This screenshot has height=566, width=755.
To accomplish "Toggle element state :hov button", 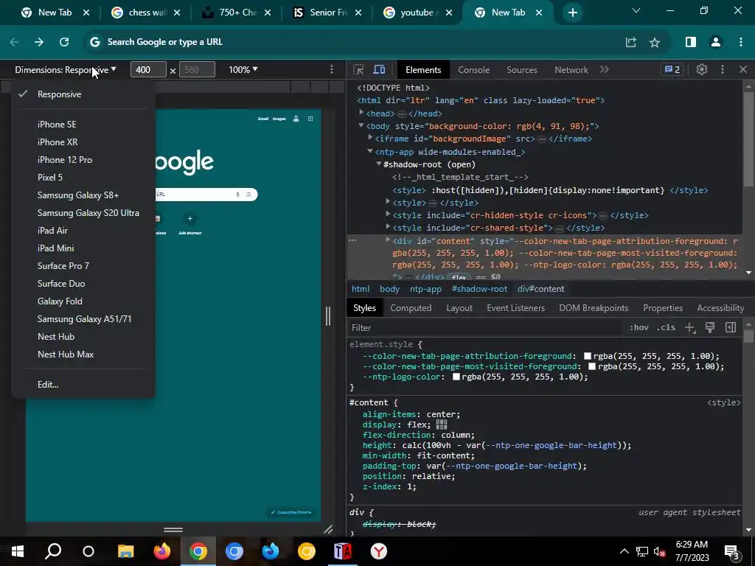I will 639,328.
